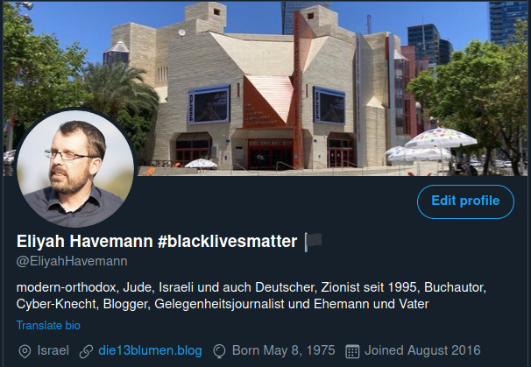This screenshot has width=531, height=367.
Task: Click the bio text starting with modern-orthodox
Action: 251,287
